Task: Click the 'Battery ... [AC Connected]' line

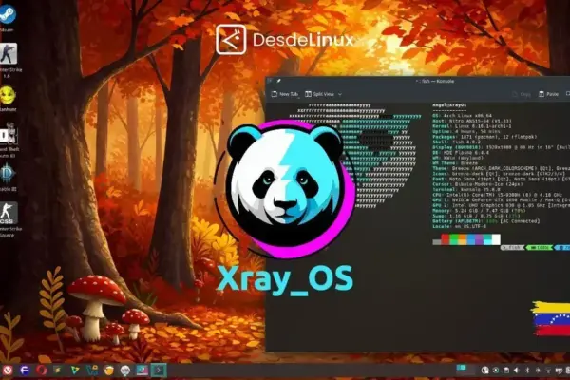Action: click(x=486, y=221)
